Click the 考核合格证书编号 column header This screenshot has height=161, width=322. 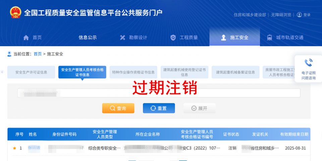(x=197, y=134)
